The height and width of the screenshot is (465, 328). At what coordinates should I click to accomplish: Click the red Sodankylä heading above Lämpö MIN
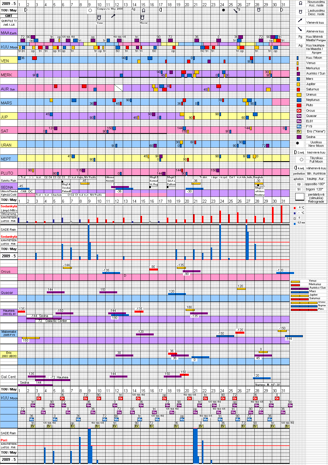[x=9, y=206]
